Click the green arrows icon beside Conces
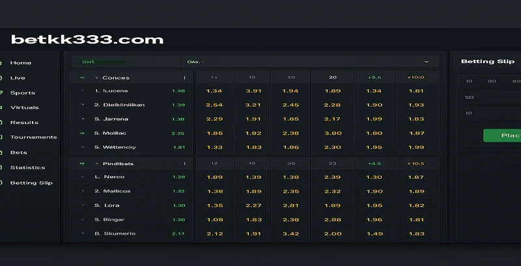The image size is (521, 266). coord(82,78)
